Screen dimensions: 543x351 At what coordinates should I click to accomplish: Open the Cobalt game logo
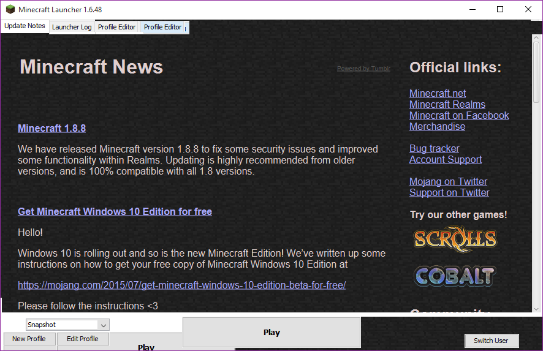[x=455, y=276]
